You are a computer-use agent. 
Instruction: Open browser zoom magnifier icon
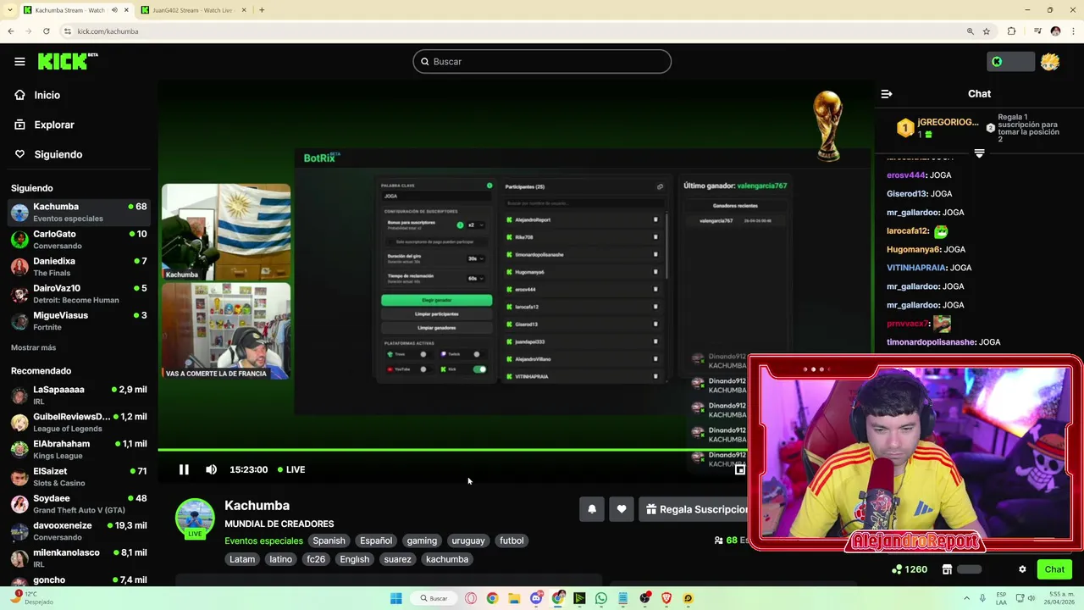coord(971,31)
